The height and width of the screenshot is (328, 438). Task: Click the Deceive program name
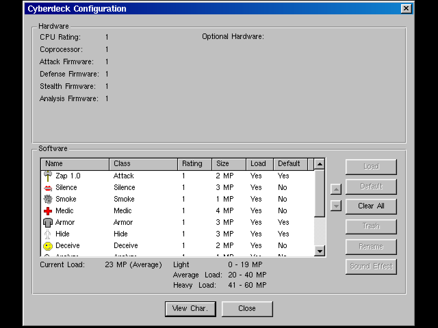(x=68, y=246)
